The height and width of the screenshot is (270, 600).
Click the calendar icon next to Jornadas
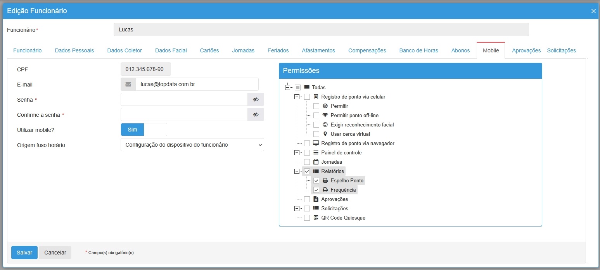point(316,162)
